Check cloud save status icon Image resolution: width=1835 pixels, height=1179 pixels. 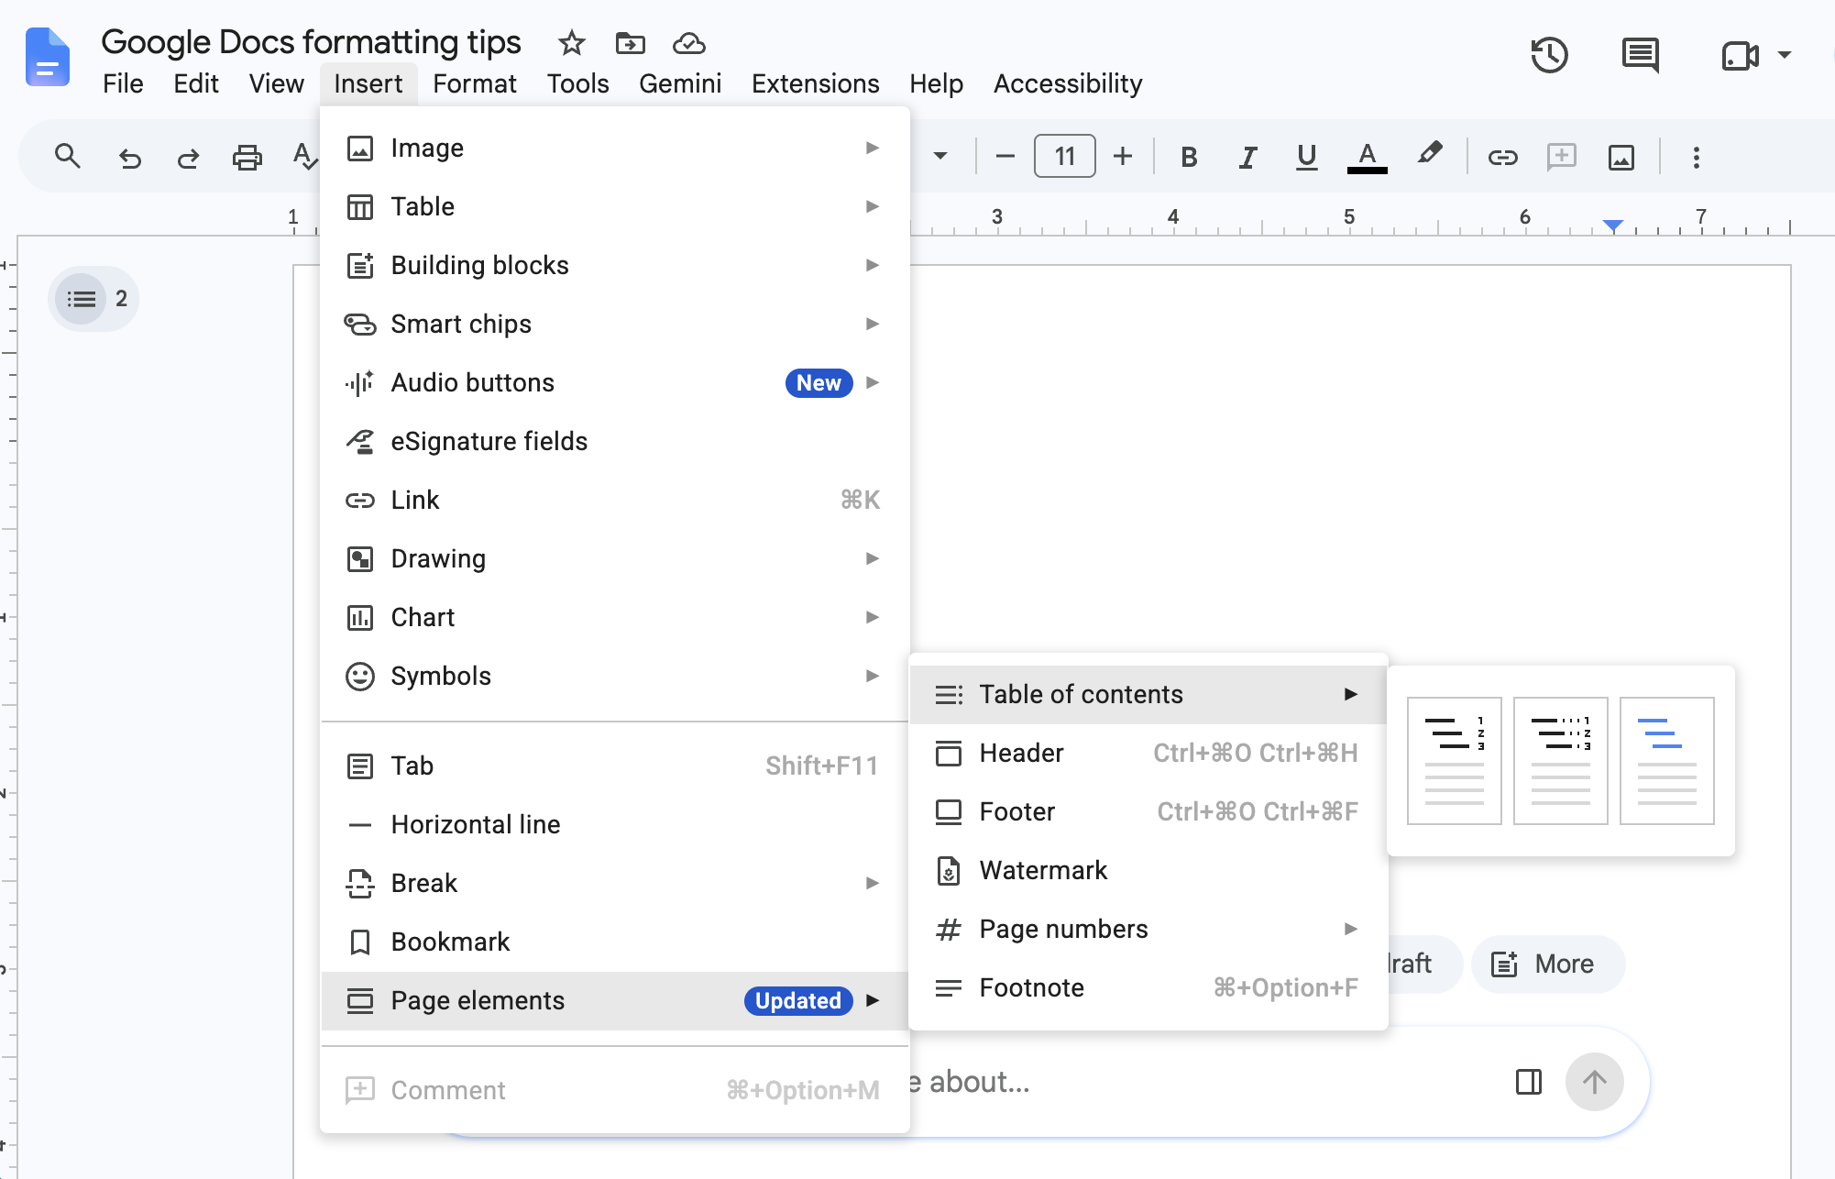point(688,42)
